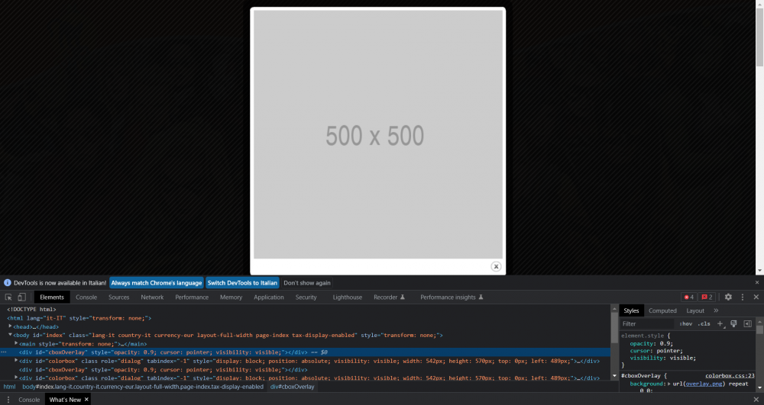Switch to Console tab in bottom drawer

[x=29, y=400]
